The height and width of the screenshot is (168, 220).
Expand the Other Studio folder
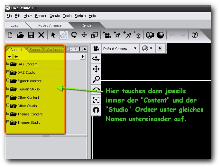(x=8, y=105)
